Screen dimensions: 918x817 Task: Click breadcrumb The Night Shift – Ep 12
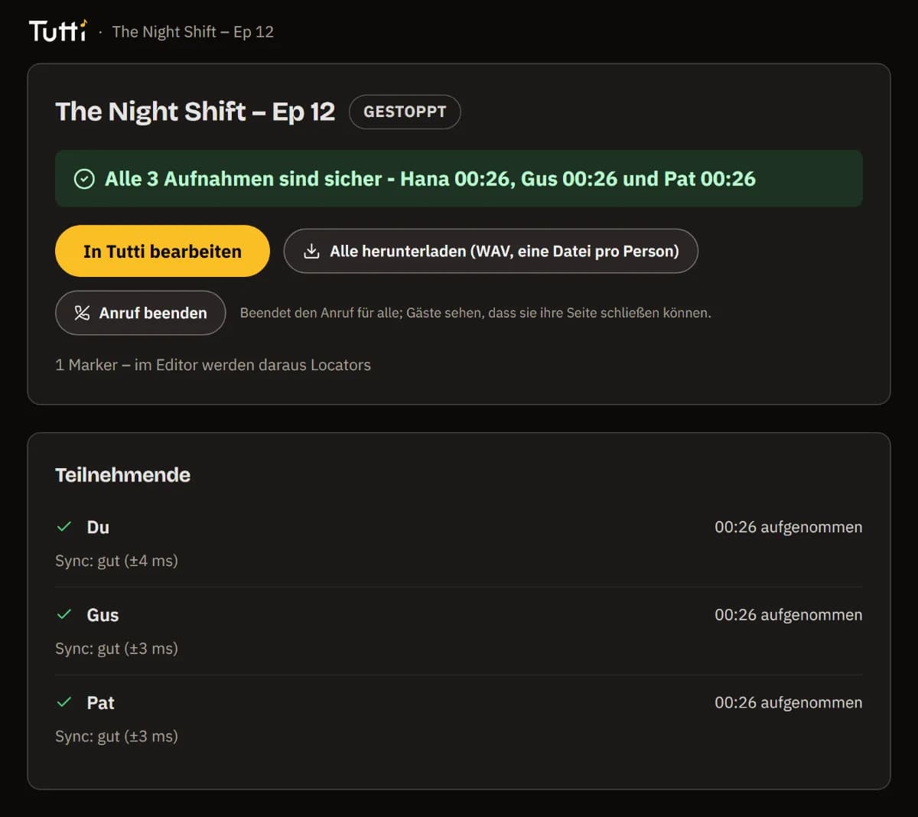(193, 31)
